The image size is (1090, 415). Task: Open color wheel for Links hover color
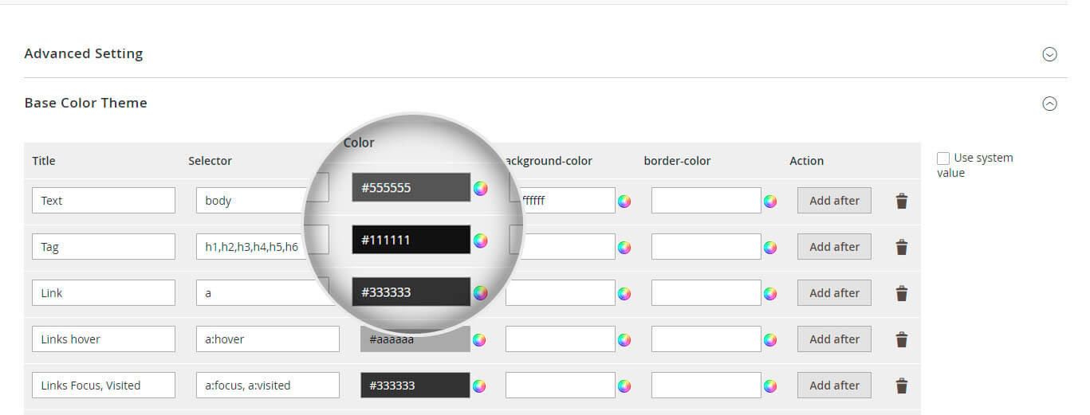coord(479,340)
